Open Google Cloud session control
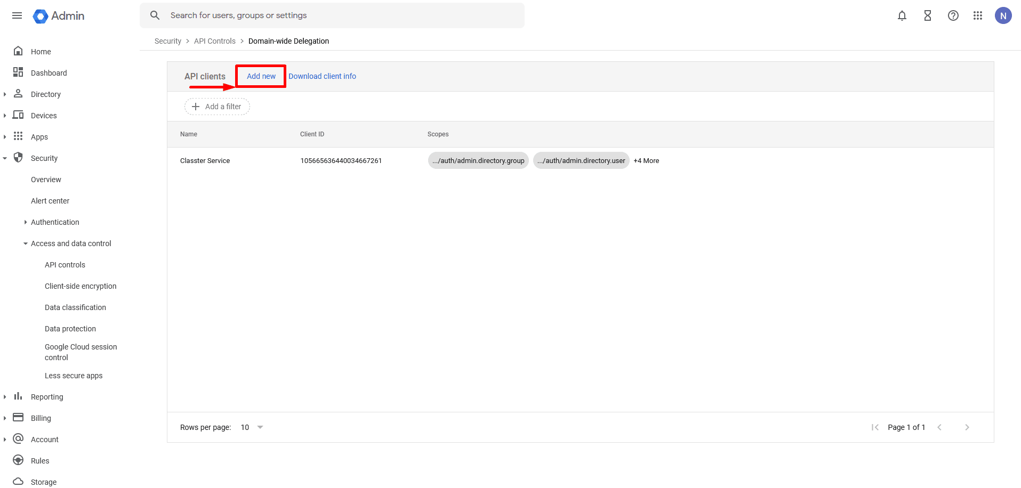Screen dimensions: 1021x488 (81, 352)
